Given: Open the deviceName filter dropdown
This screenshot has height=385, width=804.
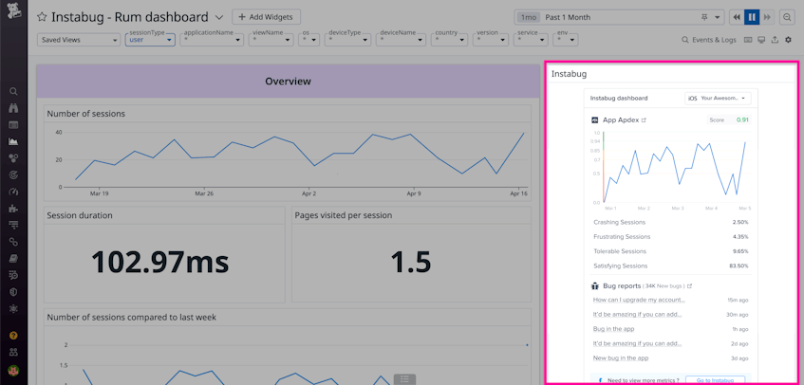Looking at the screenshot, I should pos(401,40).
